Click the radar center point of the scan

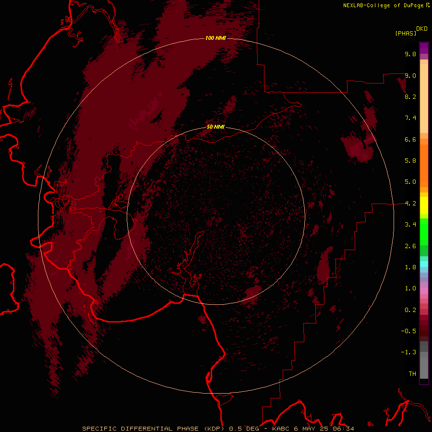coord(216,216)
